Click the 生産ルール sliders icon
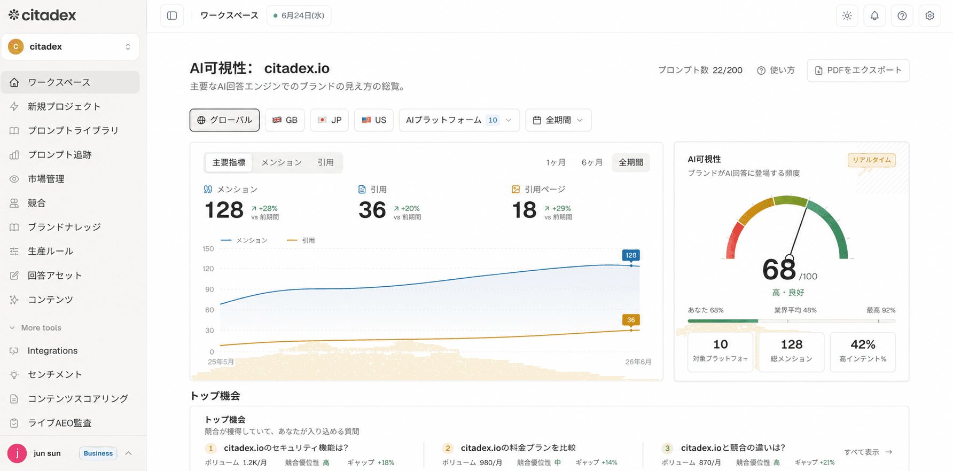Image resolution: width=953 pixels, height=471 pixels. [x=14, y=251]
